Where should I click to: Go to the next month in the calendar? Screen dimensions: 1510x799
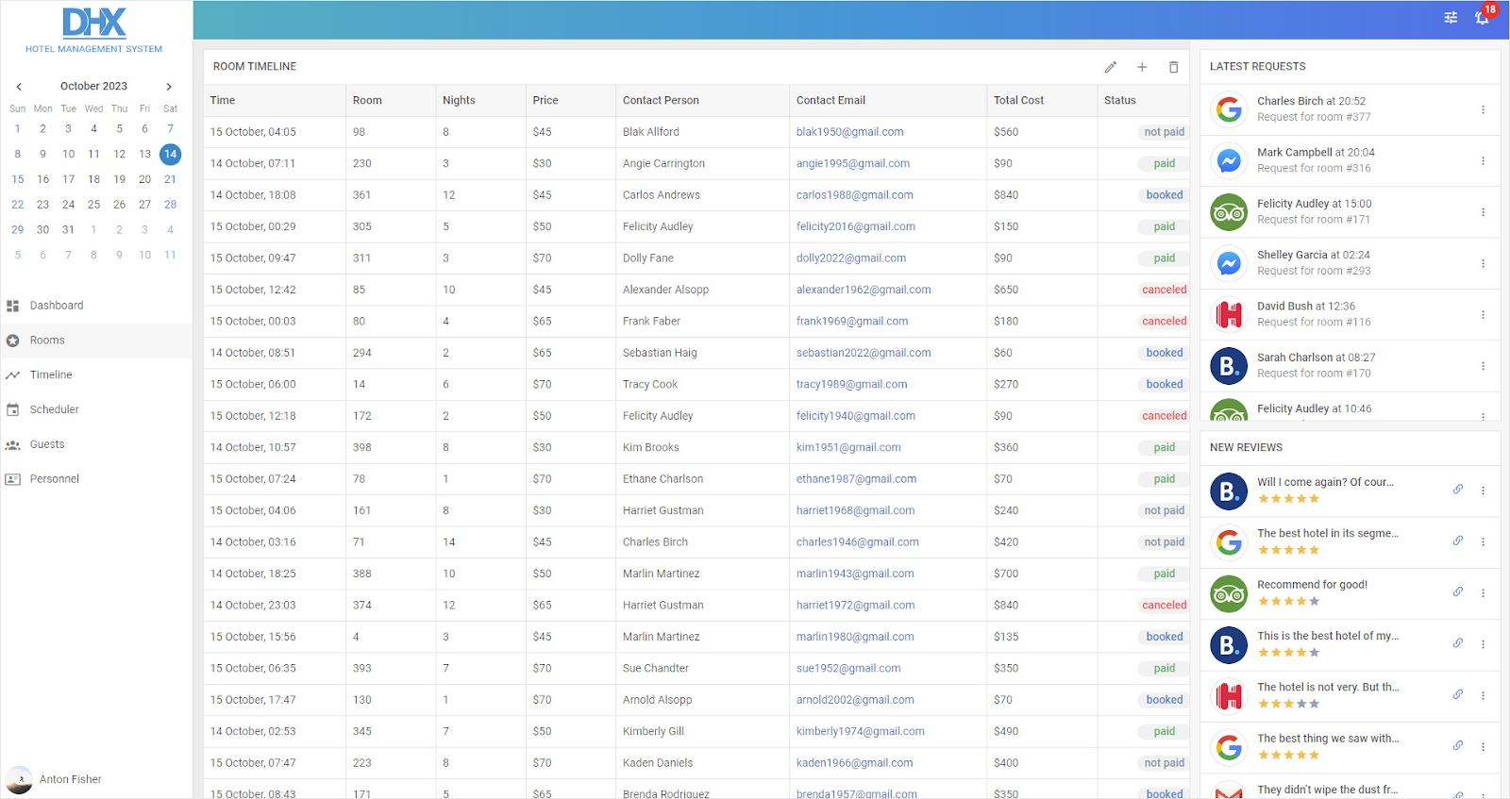(169, 86)
